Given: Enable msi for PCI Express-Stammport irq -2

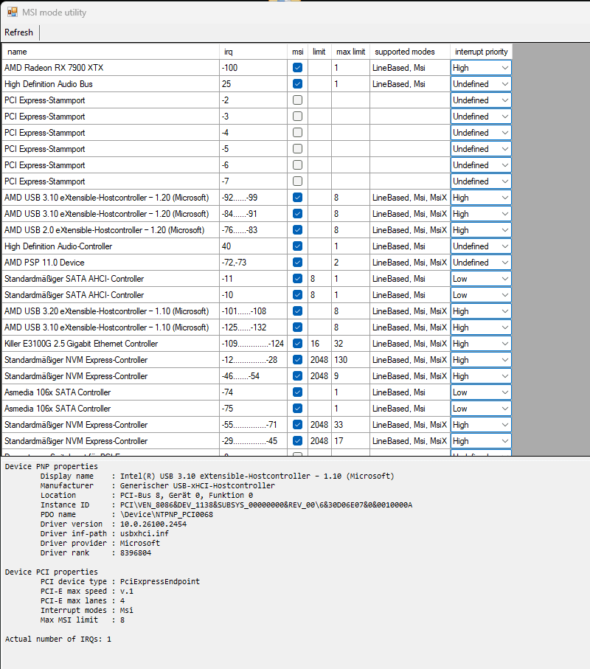Looking at the screenshot, I should click(x=298, y=100).
